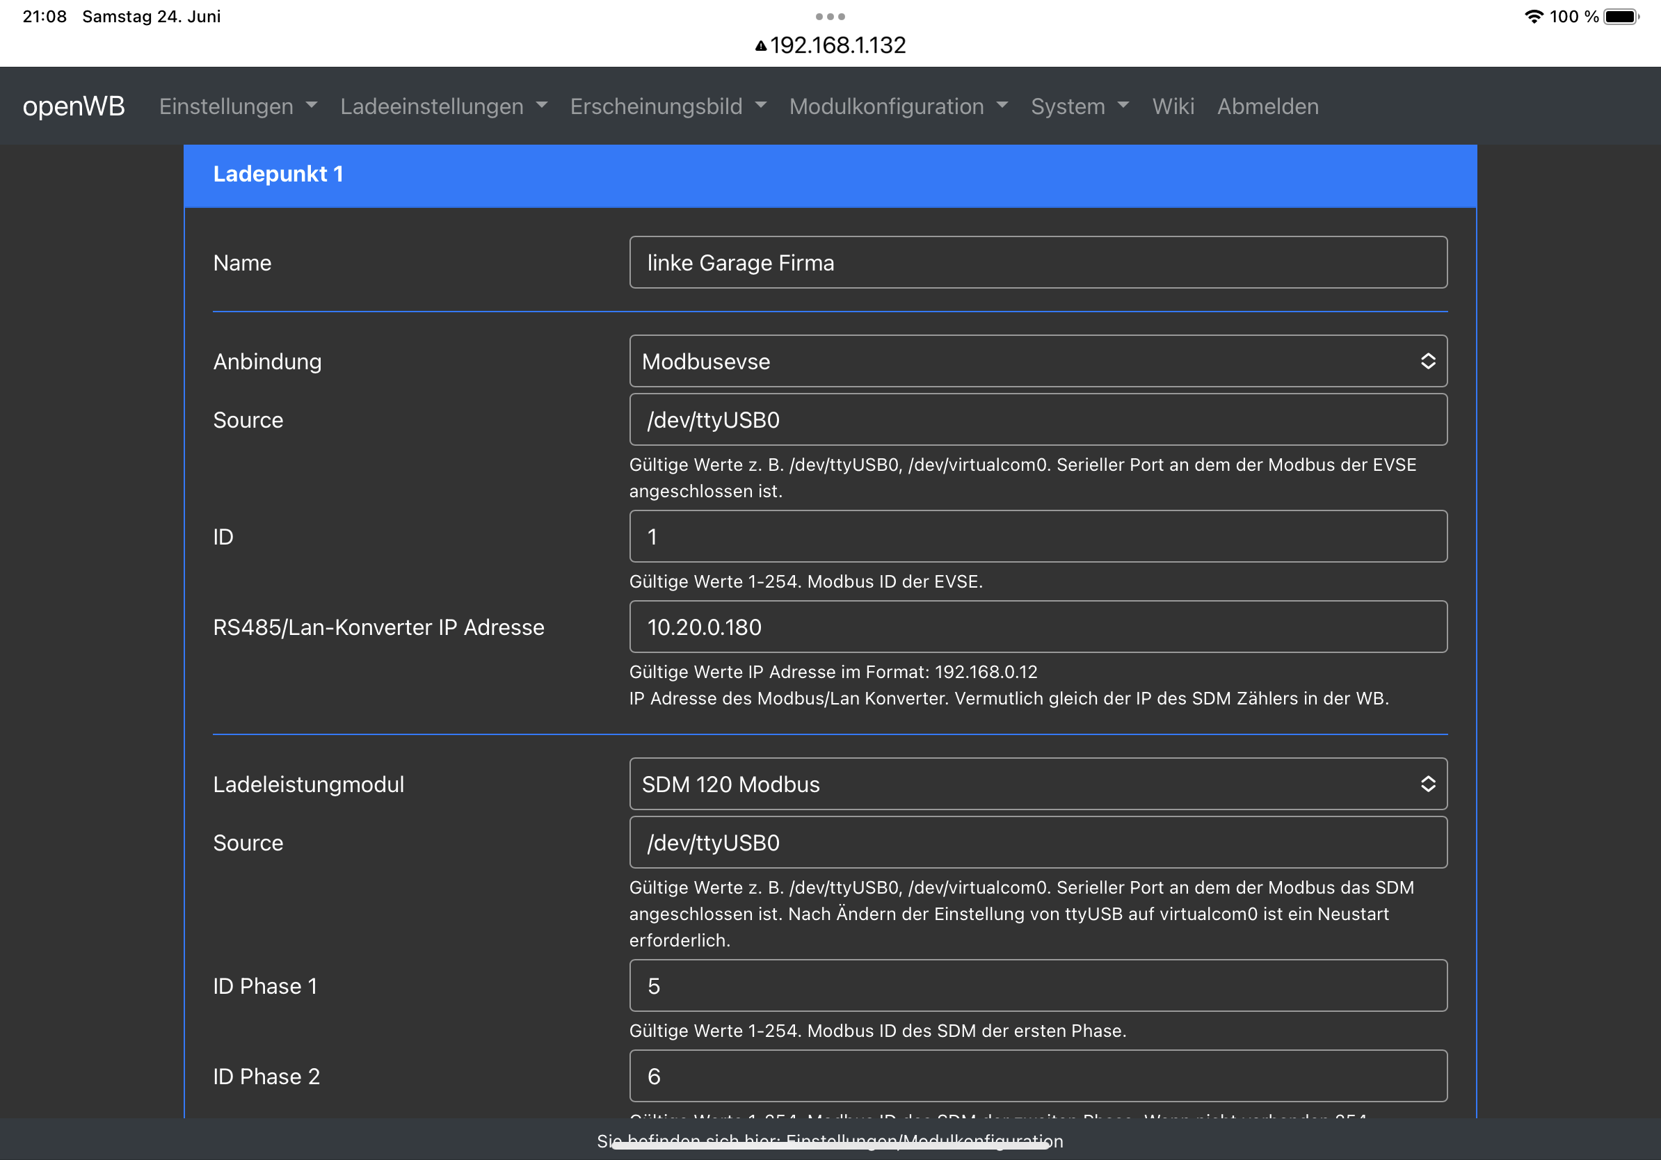The height and width of the screenshot is (1160, 1661).
Task: Open the Ladeeinstellungen menu
Action: (x=443, y=106)
